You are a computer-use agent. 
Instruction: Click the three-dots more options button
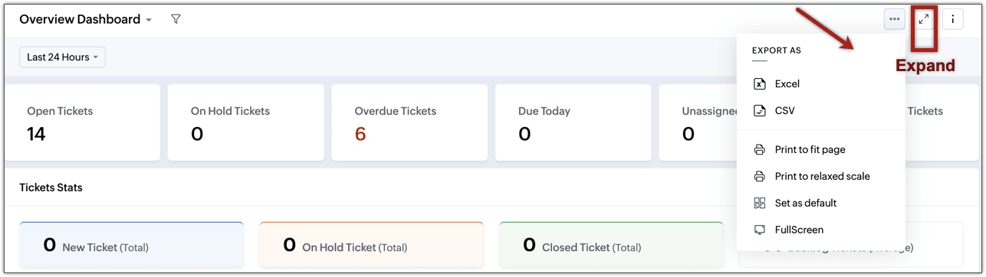coord(895,19)
